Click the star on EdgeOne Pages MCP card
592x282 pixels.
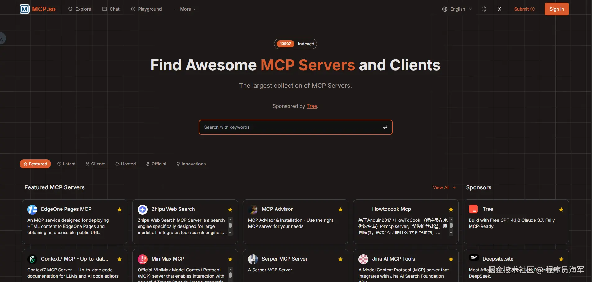pyautogui.click(x=120, y=210)
